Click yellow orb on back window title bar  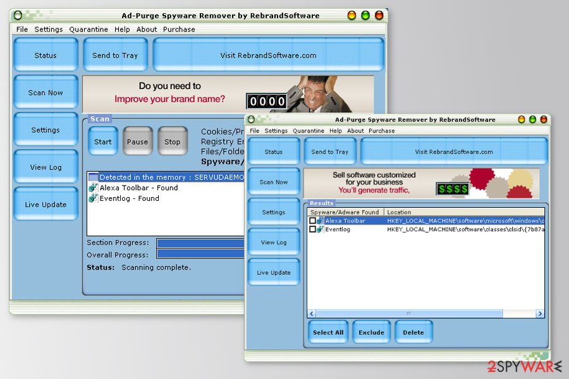(352, 15)
